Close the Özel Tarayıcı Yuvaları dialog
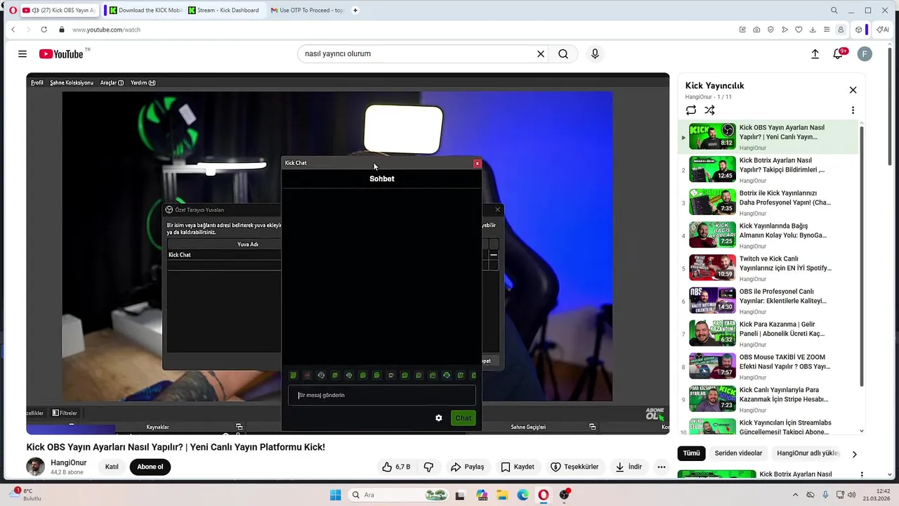Screen dimensions: 899x506 498,209
